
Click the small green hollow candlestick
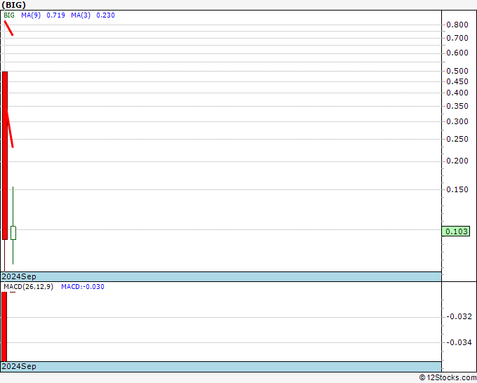coord(13,233)
